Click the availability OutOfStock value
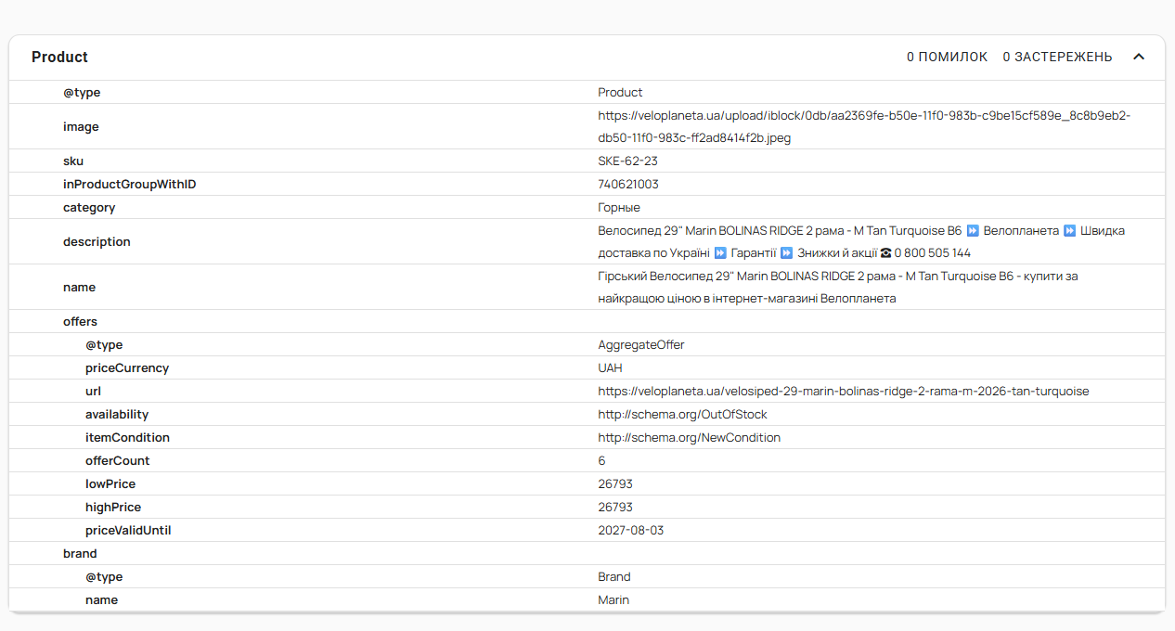This screenshot has height=631, width=1175. [682, 415]
